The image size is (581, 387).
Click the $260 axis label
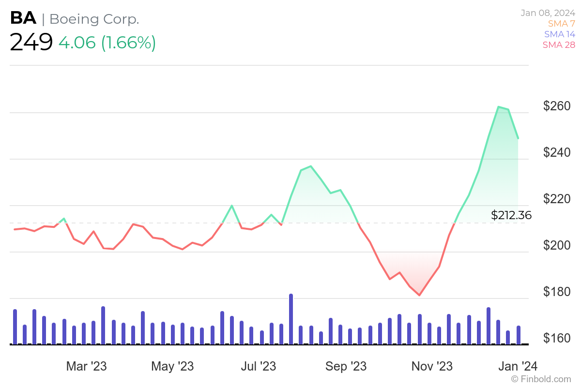557,106
